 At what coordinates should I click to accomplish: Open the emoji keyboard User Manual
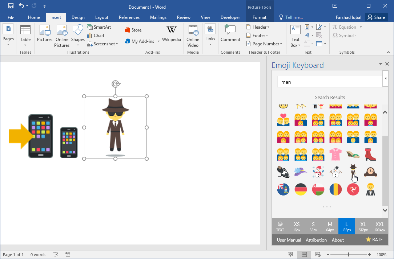[289, 240]
